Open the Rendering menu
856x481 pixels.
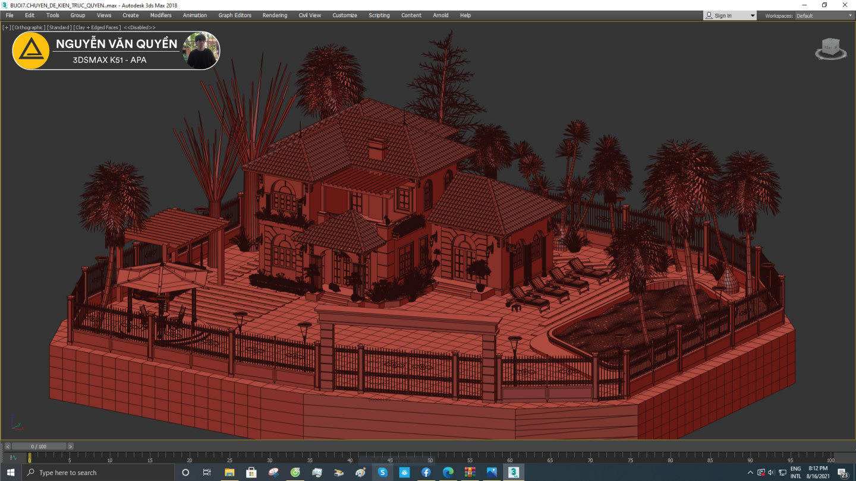pyautogui.click(x=275, y=15)
